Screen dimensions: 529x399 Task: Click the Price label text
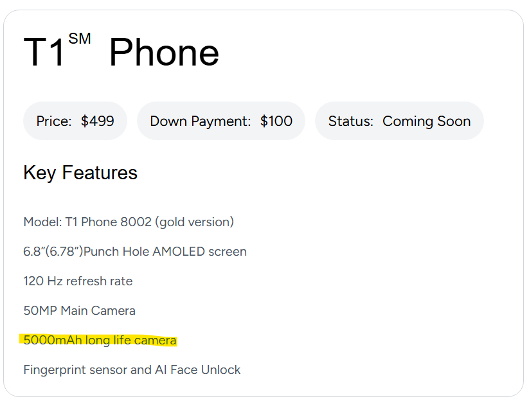pos(54,121)
